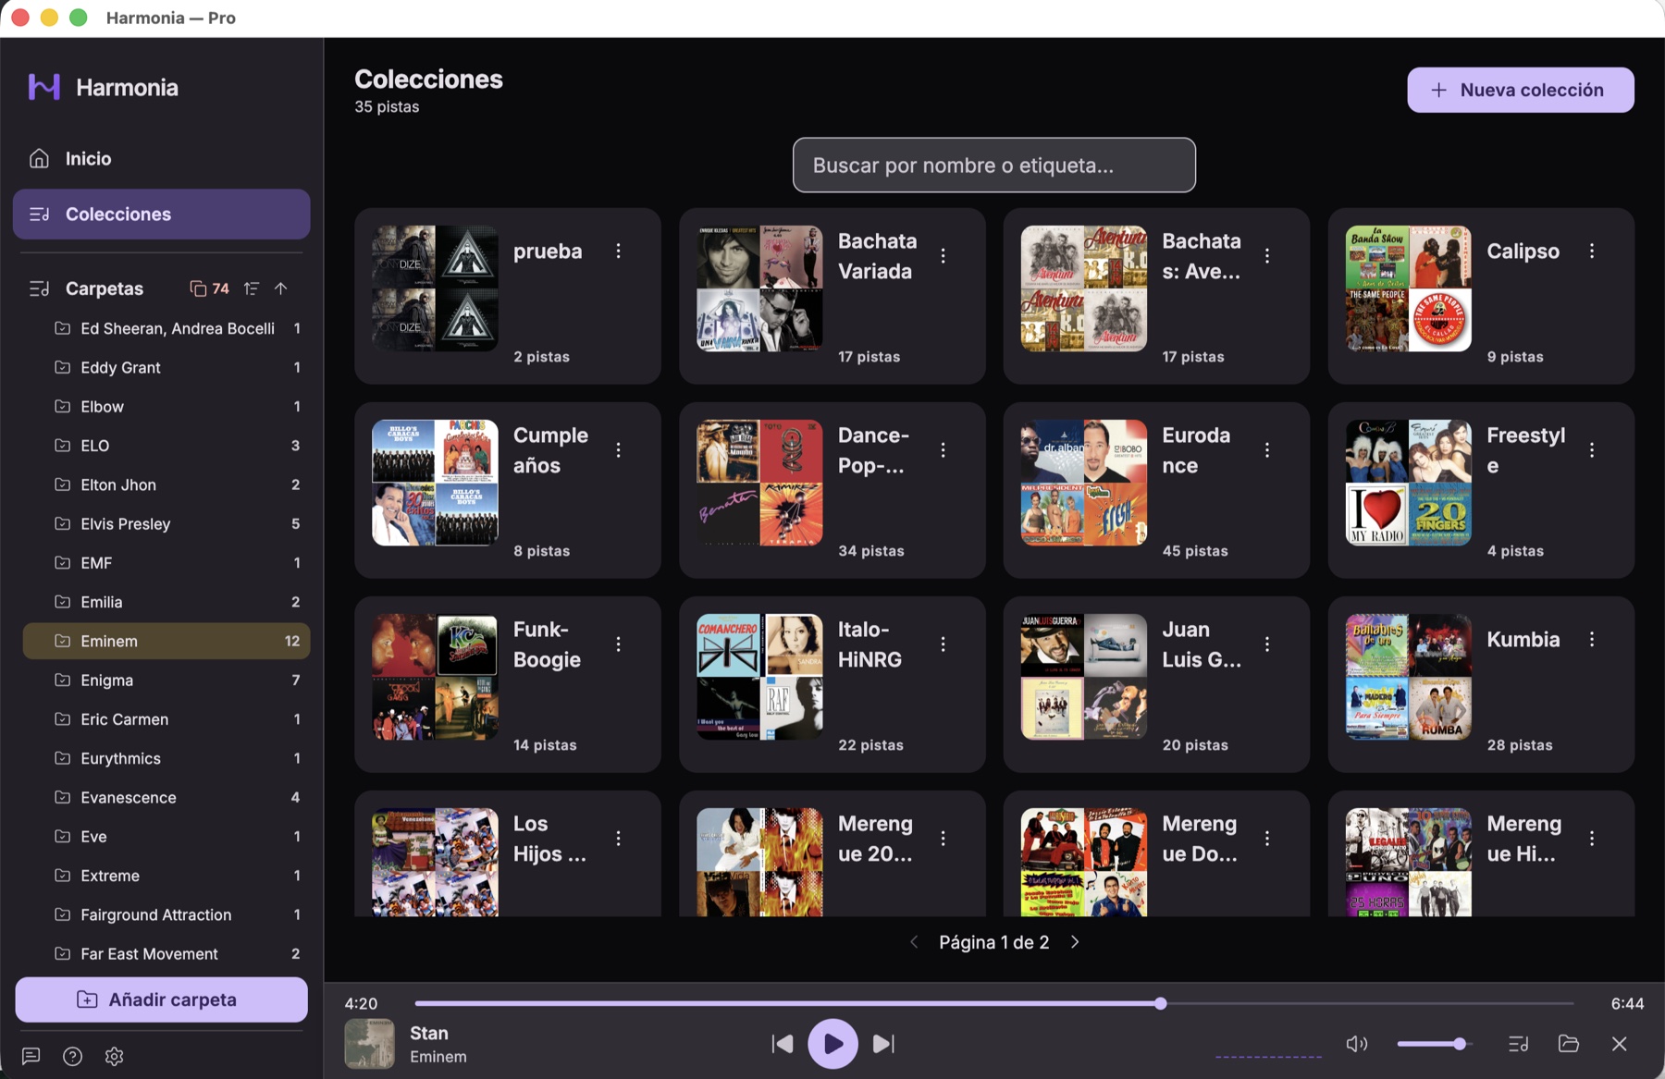
Task: Open the Juan Luis G... options menu
Action: pyautogui.click(x=1267, y=644)
